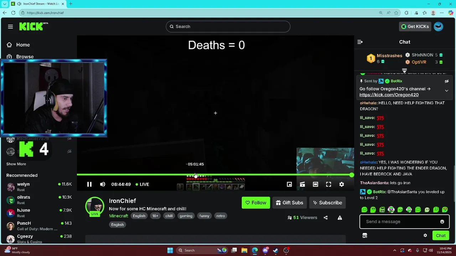
Task: Expand the pinned message chevron
Action: tap(446, 91)
